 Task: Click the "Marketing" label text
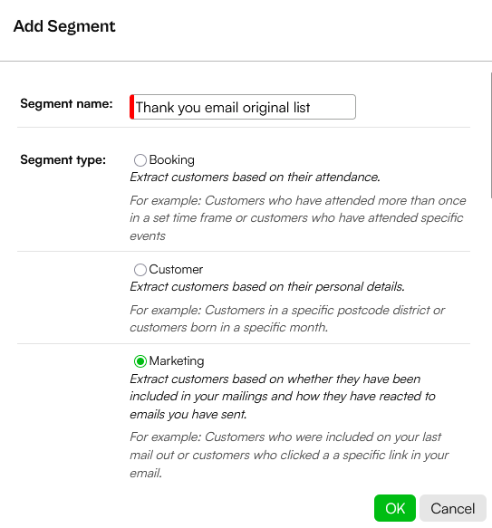click(x=177, y=361)
